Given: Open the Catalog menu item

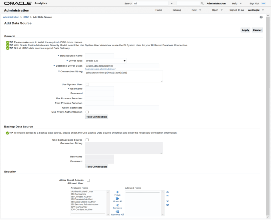Looking at the screenshot, I should (x=177, y=10).
